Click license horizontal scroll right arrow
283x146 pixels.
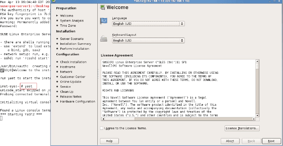click(254, 119)
